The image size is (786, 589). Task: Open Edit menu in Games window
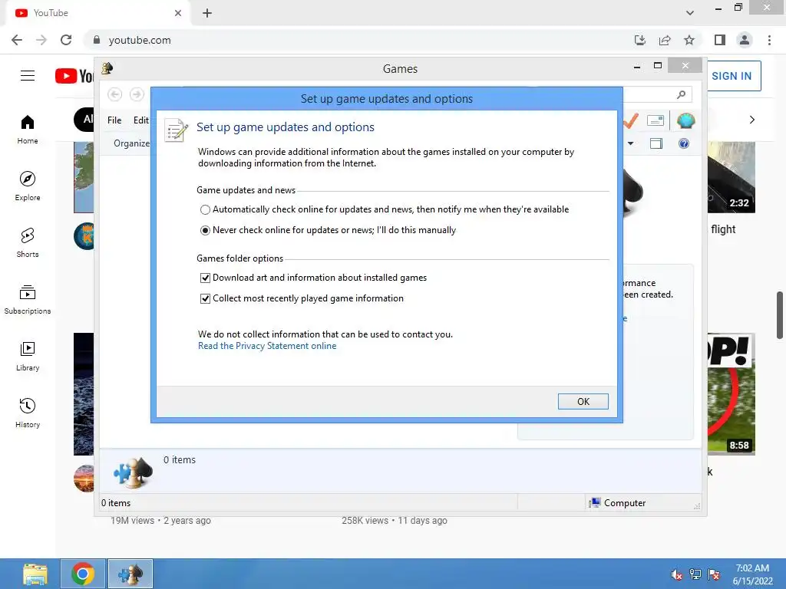click(141, 120)
